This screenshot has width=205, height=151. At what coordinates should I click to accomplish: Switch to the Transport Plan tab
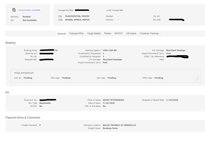[76, 33]
